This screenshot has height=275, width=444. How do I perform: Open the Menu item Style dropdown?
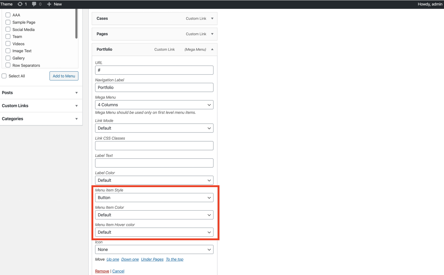(x=154, y=198)
